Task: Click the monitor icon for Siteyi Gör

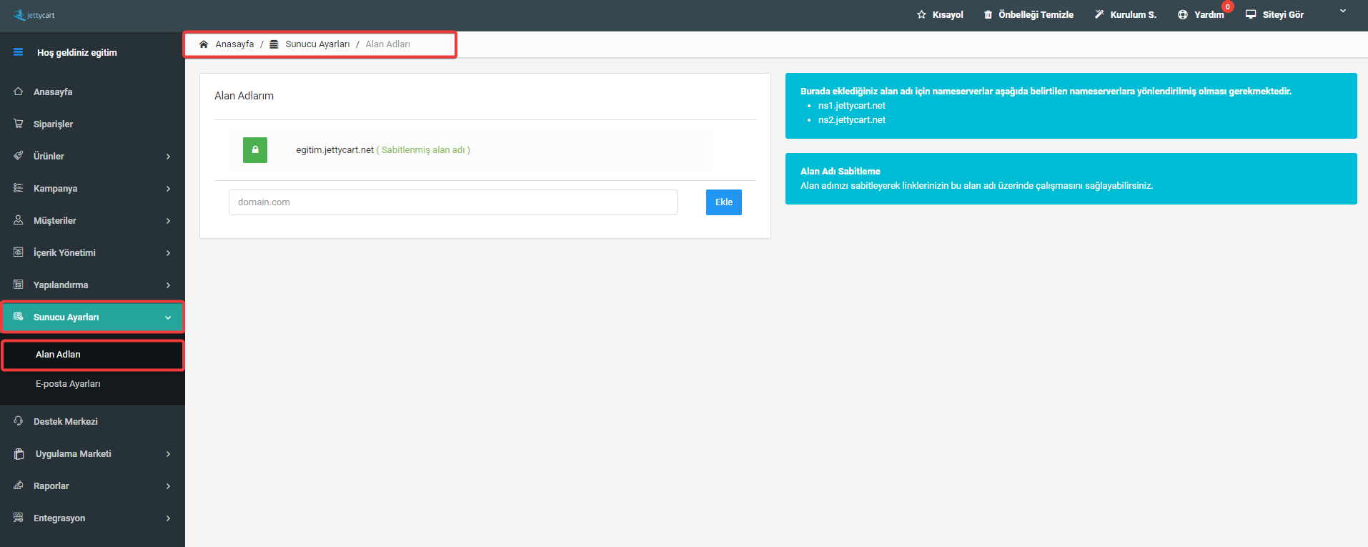Action: click(1251, 14)
